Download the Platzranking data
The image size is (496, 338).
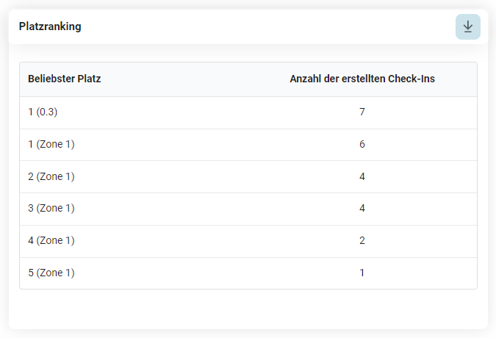pyautogui.click(x=467, y=26)
